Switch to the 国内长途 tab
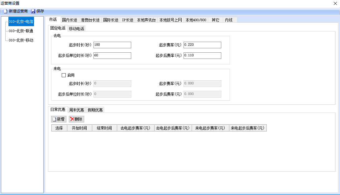 tap(69, 20)
